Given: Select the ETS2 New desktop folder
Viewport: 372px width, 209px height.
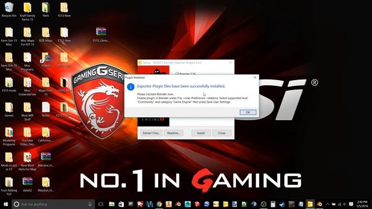Looking at the screenshot, I should 64,35.
